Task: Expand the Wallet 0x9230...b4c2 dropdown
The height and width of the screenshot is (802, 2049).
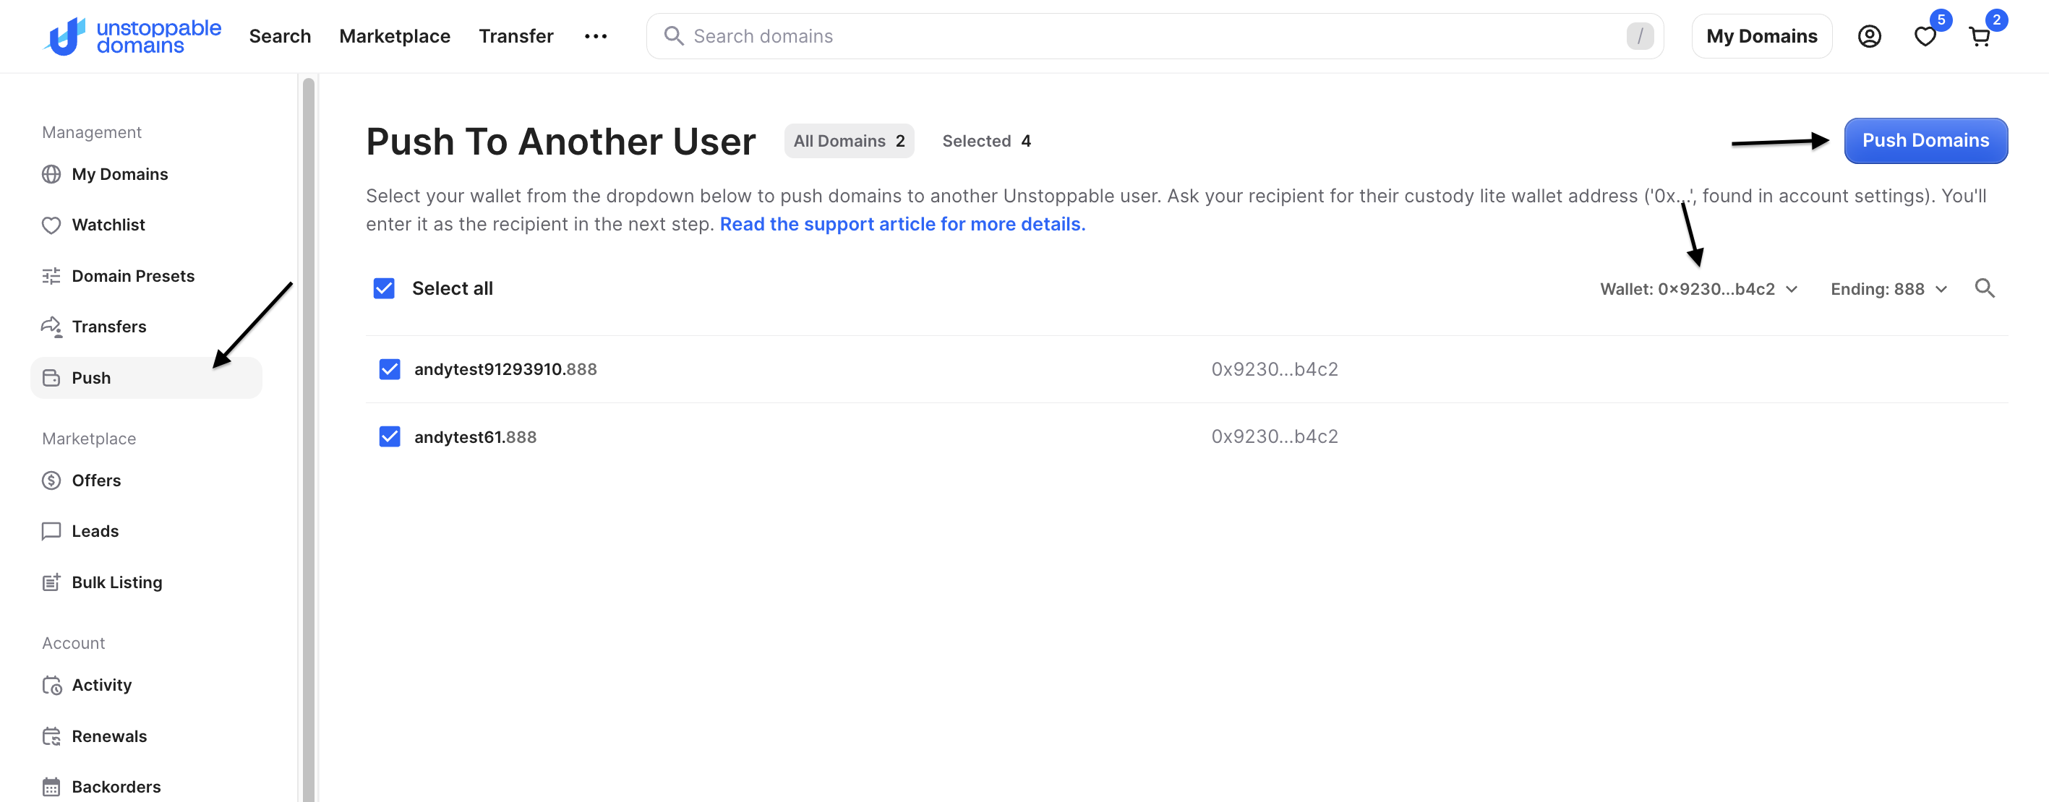Action: tap(1698, 289)
